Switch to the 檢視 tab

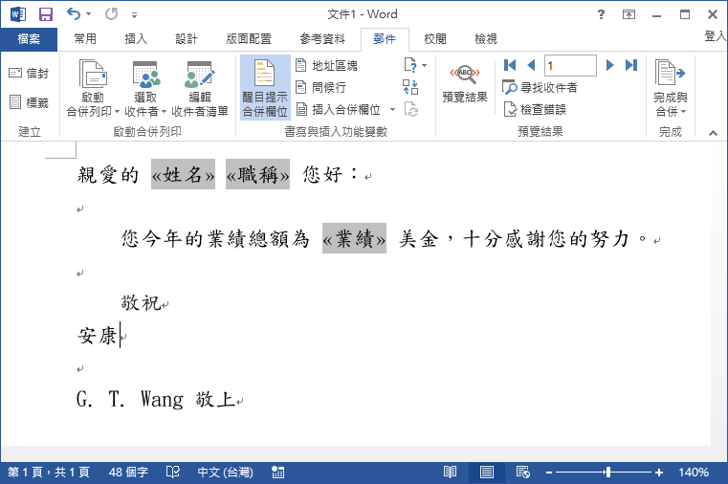point(486,39)
